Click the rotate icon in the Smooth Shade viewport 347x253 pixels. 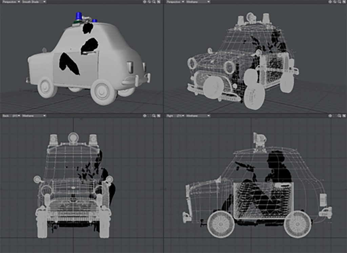[149, 2]
